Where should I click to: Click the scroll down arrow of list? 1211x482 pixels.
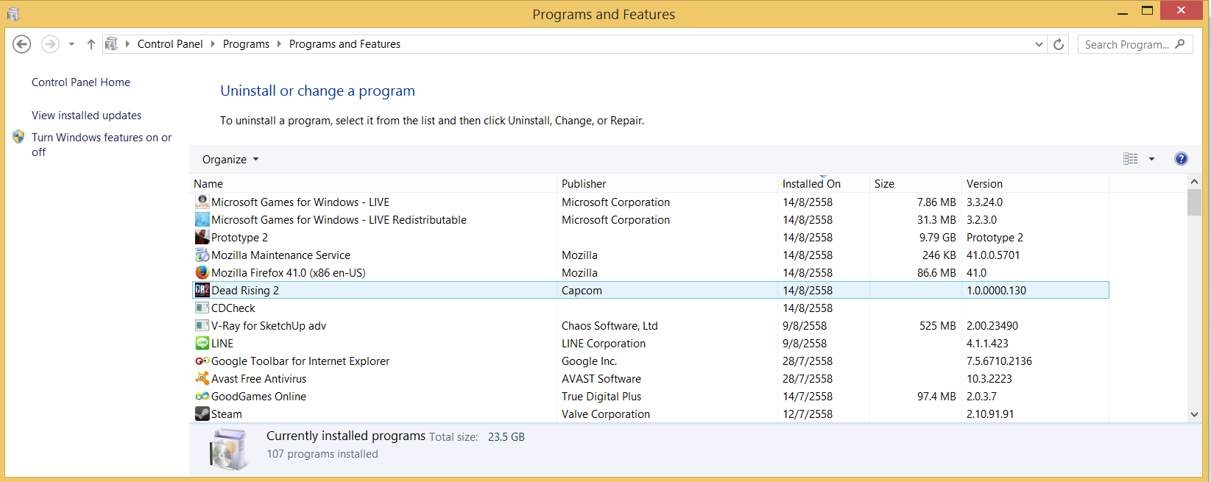1194,414
